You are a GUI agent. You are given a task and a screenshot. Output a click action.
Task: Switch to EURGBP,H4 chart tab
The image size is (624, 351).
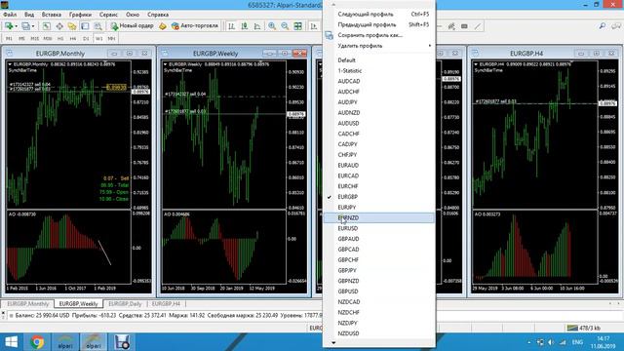point(166,303)
